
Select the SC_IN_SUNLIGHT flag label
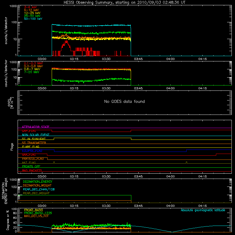34,139
